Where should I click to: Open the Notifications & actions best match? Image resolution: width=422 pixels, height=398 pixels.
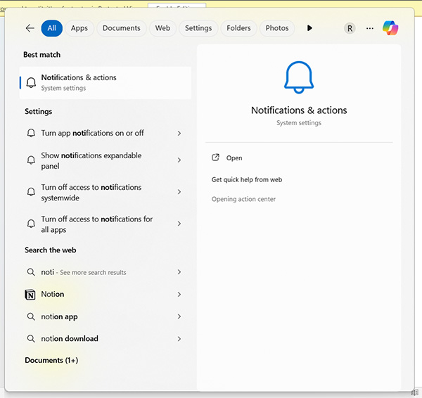pos(105,82)
